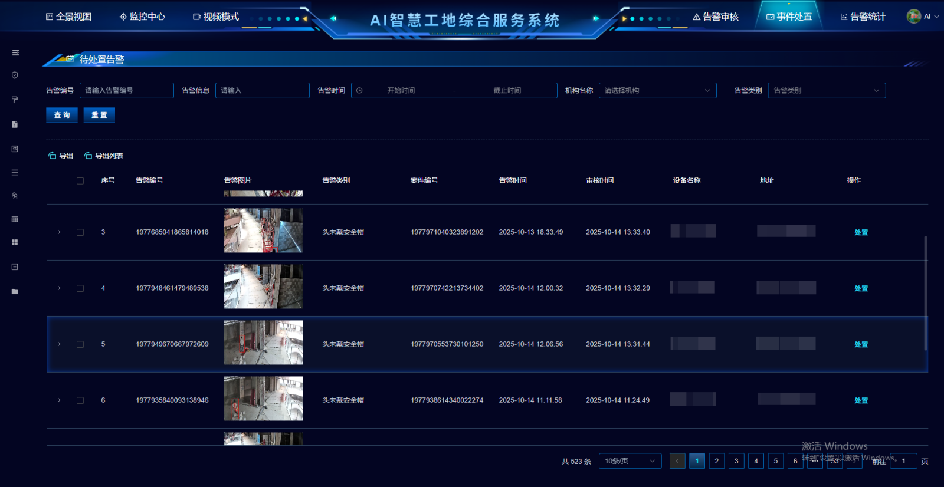Check the checkbox for row 3
Viewport: 944px width, 487px height.
click(80, 232)
